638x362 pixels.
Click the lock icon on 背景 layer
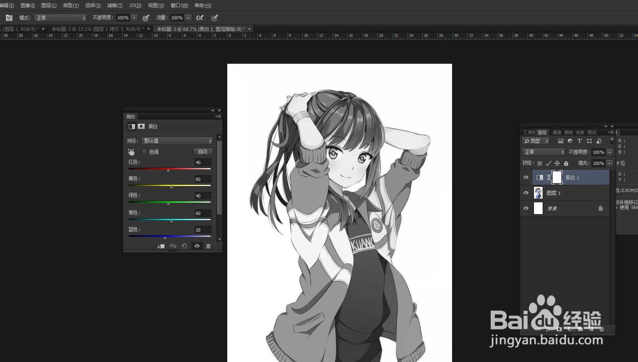(601, 208)
